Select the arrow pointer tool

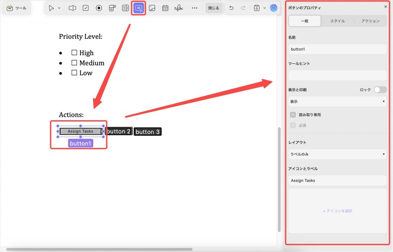point(51,8)
